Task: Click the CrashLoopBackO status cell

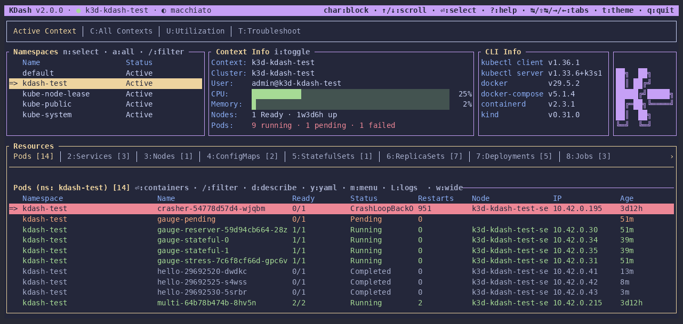Action: click(x=382, y=209)
